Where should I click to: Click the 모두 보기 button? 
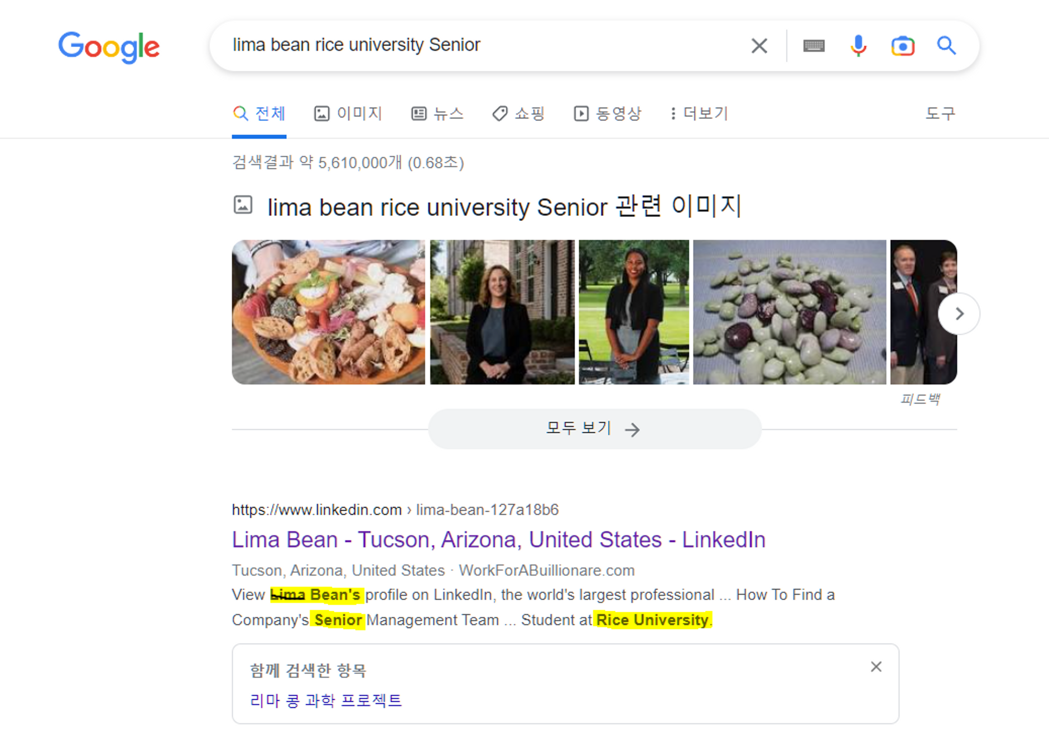coord(595,429)
